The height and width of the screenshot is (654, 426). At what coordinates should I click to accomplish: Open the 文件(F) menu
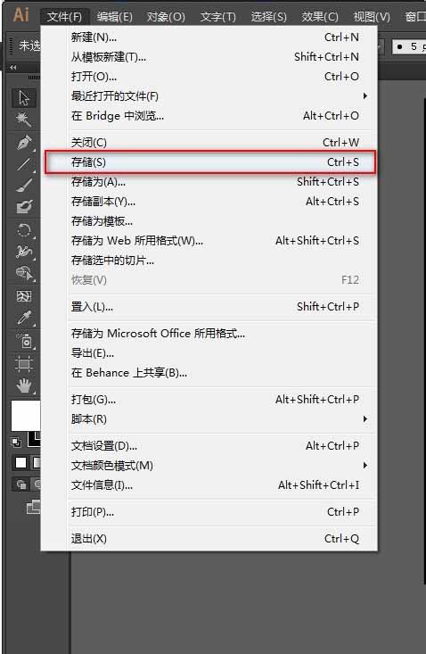coord(64,17)
